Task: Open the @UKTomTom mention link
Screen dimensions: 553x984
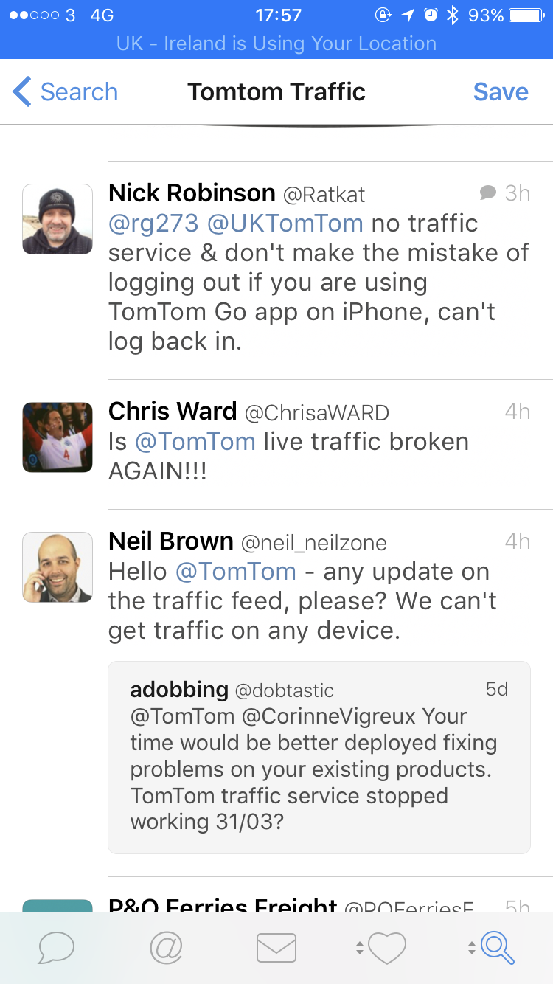Action: click(x=285, y=224)
